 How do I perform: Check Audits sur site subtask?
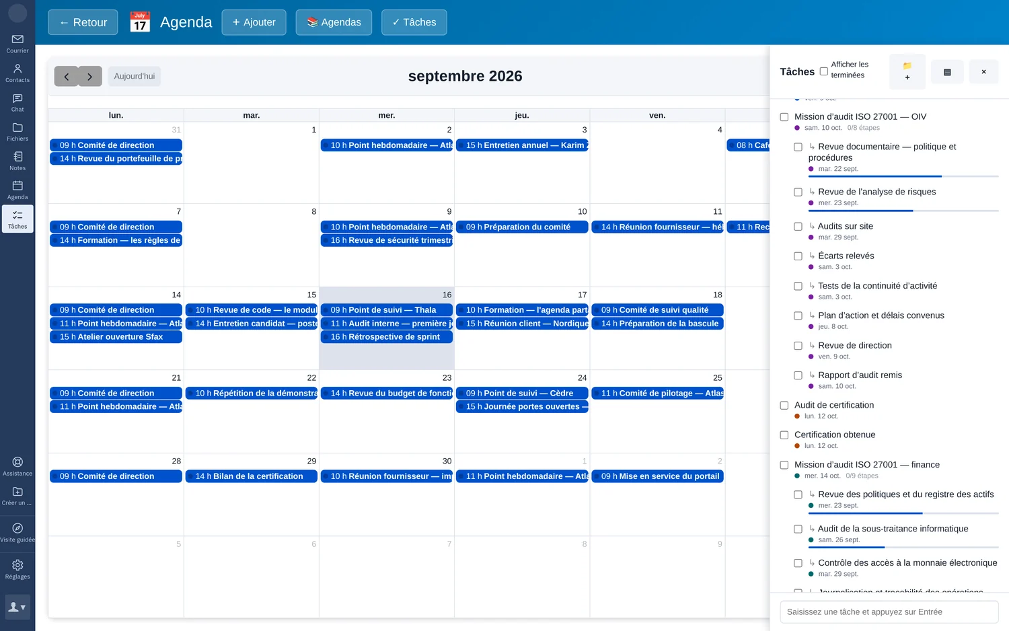tap(798, 227)
